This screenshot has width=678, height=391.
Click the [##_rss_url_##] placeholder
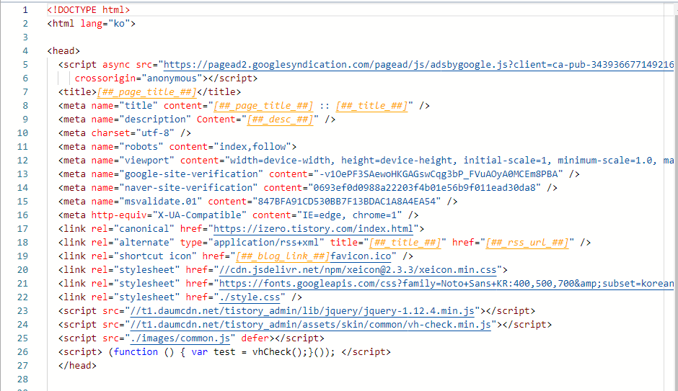(x=527, y=243)
